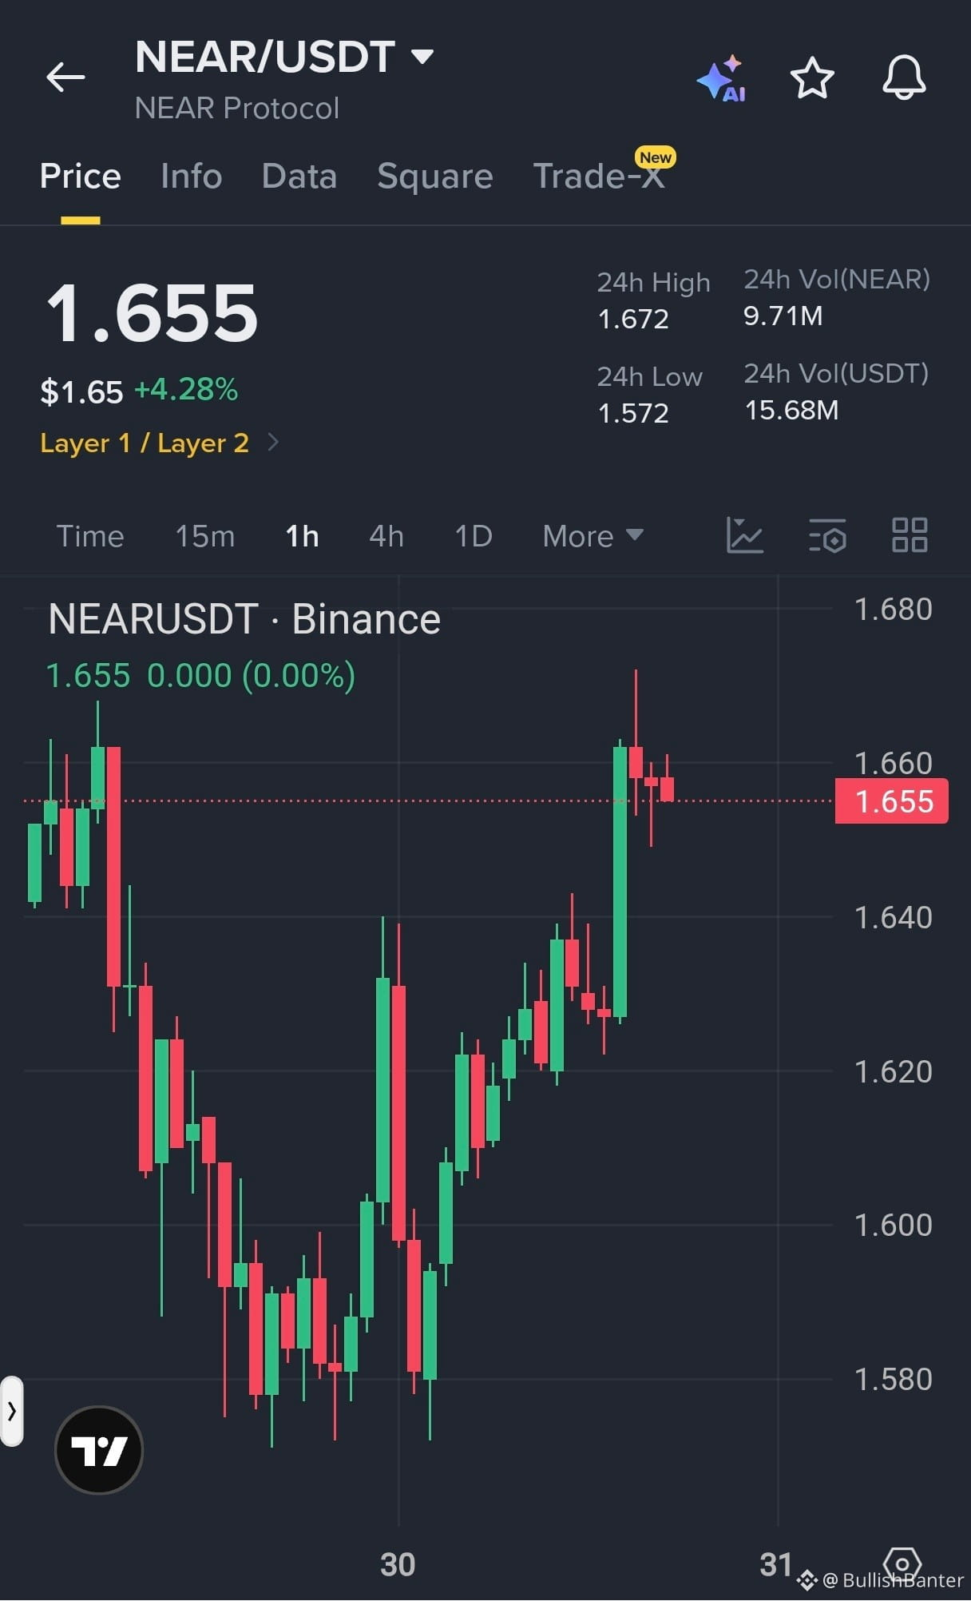971x1601 pixels.
Task: Add NEAR/USDT to favorites with star
Action: point(812,77)
